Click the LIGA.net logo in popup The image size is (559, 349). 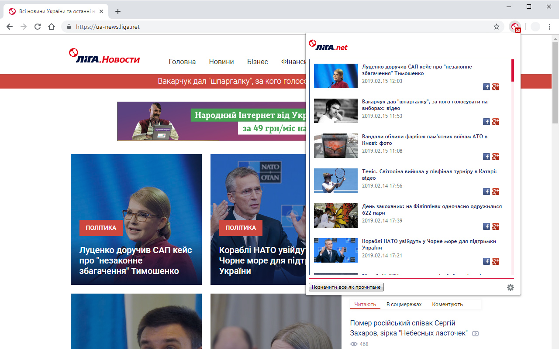tap(328, 45)
